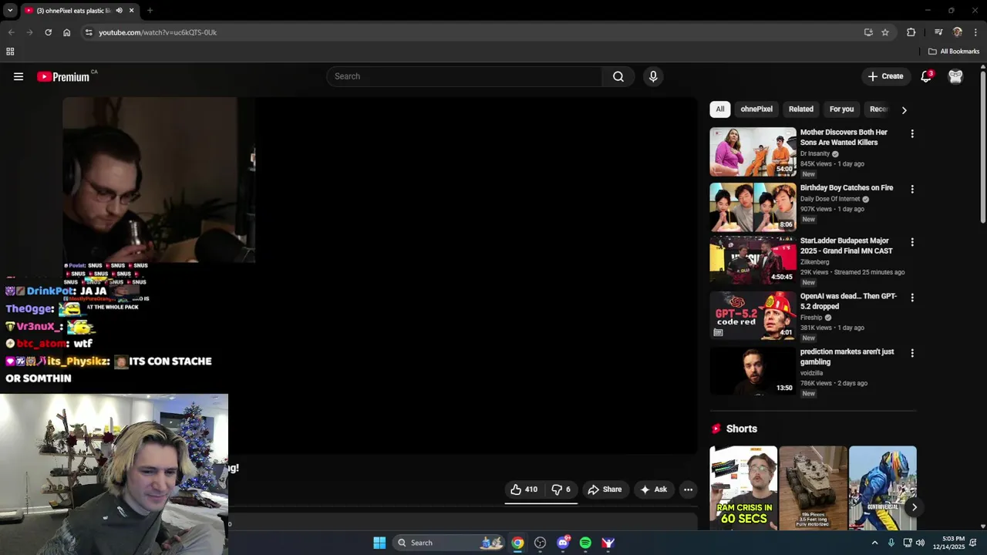Click the Windows taskbar Search box
This screenshot has height=555, width=987.
tap(450, 543)
